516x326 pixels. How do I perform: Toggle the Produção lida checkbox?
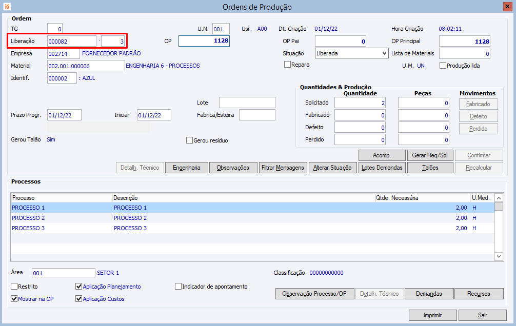[x=443, y=66]
